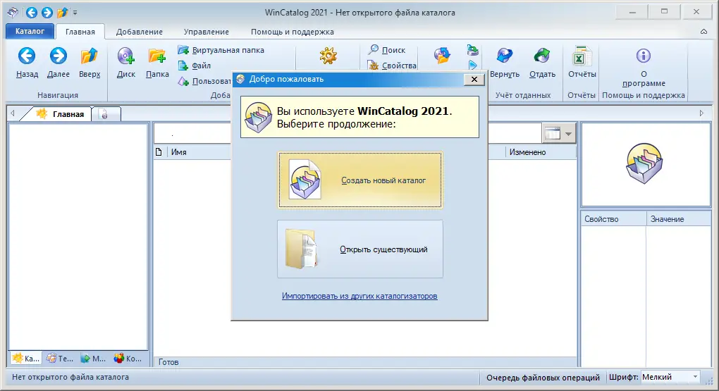The width and height of the screenshot is (719, 391).
Task: Switch to the Ка... catalog panel tab
Action: pyautogui.click(x=25, y=359)
